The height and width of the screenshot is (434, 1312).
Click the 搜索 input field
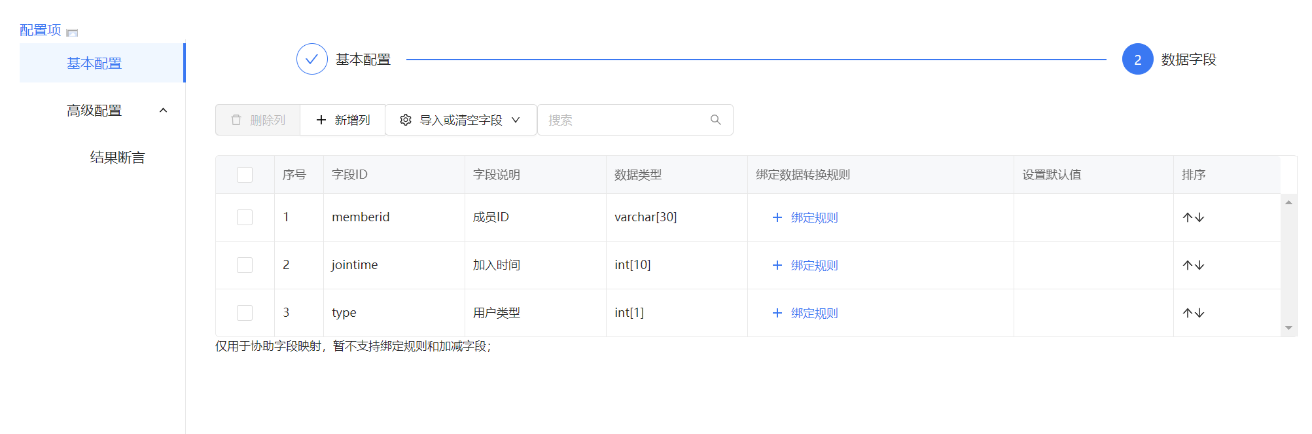625,120
